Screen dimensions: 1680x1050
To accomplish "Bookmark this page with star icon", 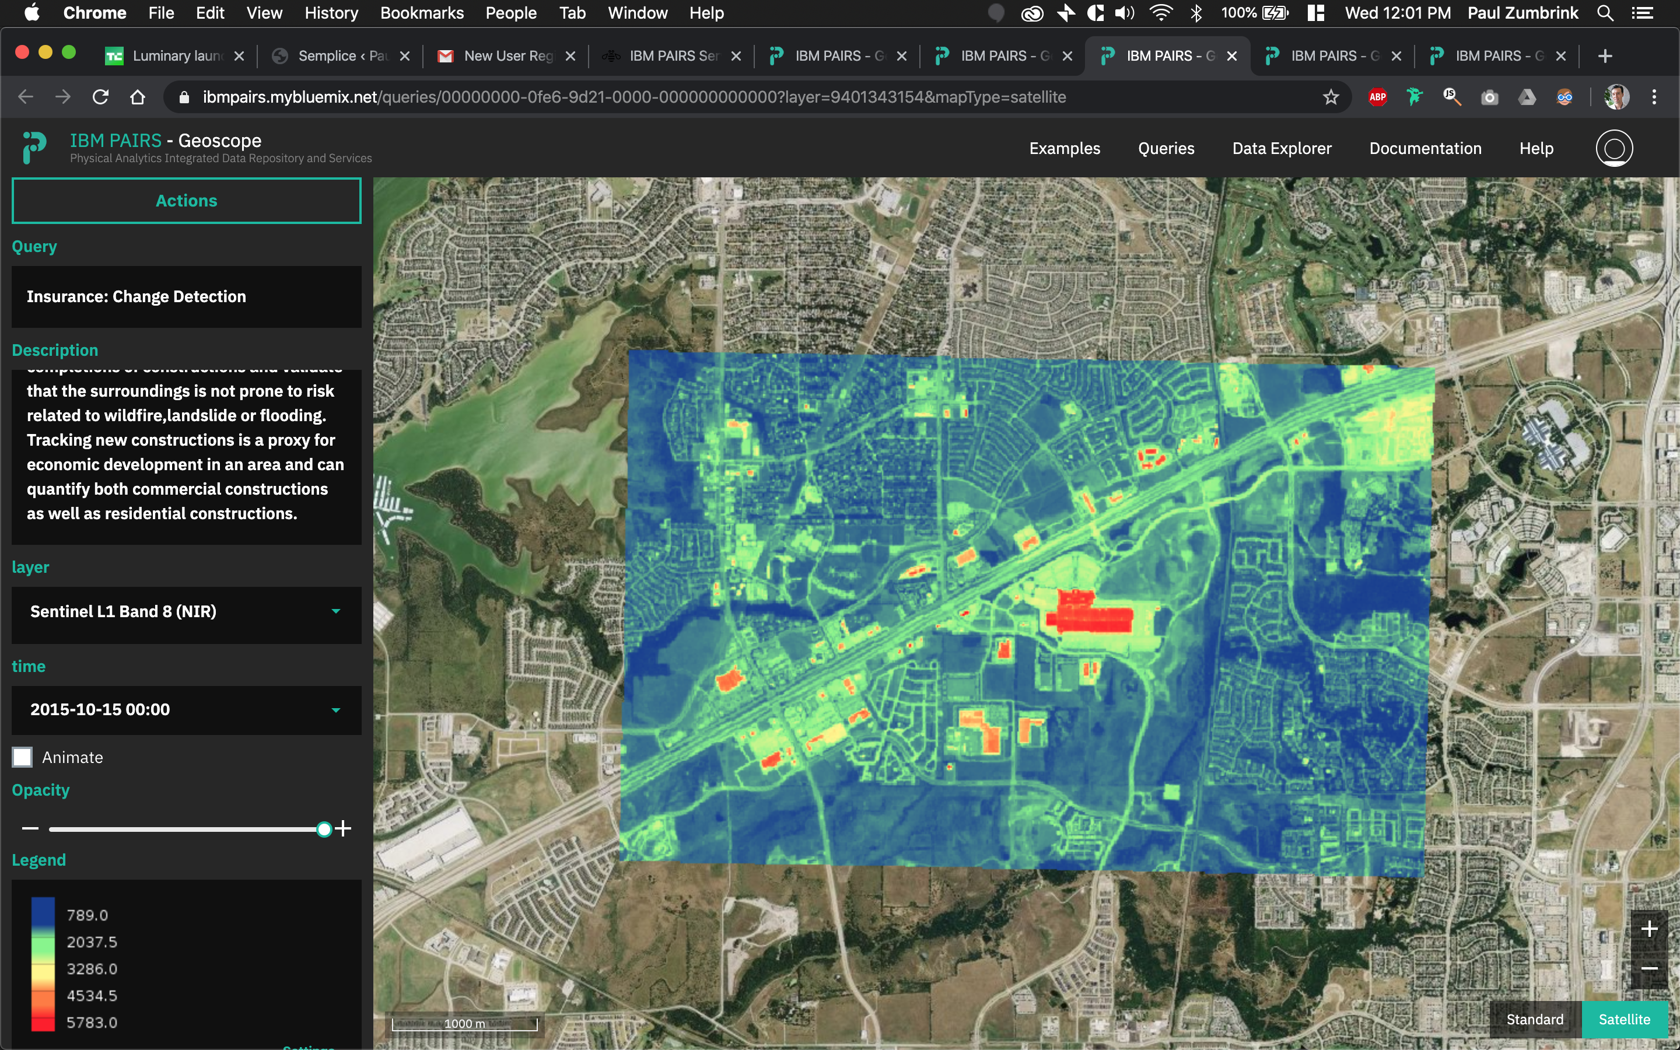I will click(x=1330, y=97).
